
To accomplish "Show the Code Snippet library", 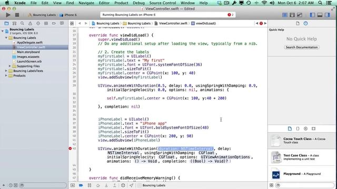I will coord(298,129).
